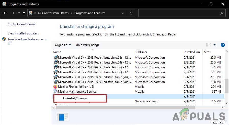229x125 pixels.
Task: Select Uninstall/Change from context menu
Action: [x=75, y=98]
